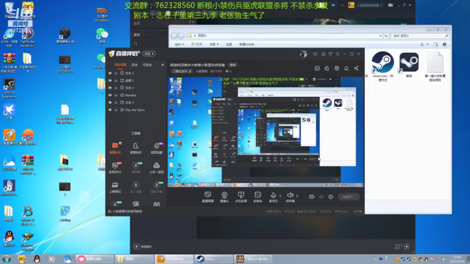The image size is (470, 264).
Task: Toggle lock on Slay the Spire source
Action: tap(116, 110)
